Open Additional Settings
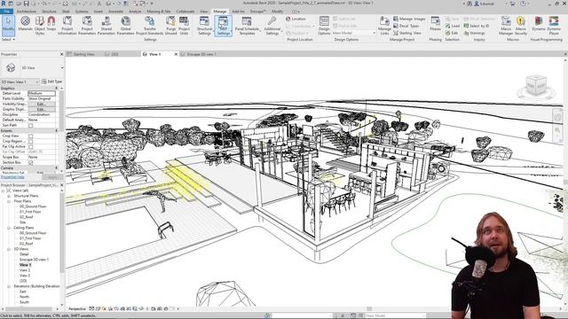Image resolution: width=568 pixels, height=319 pixels. pos(272,26)
